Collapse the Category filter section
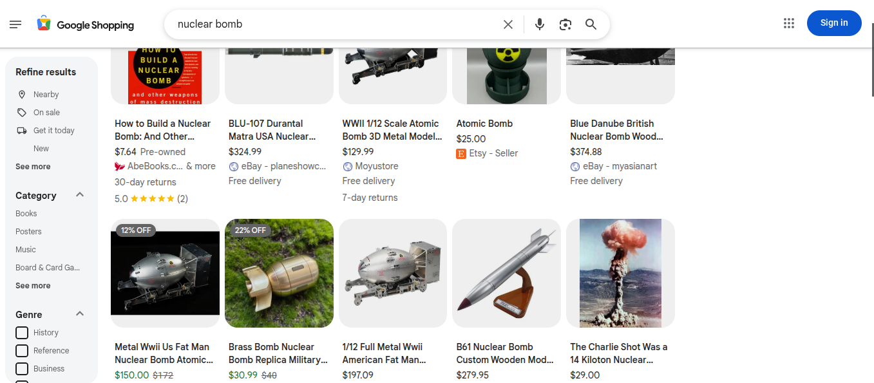 [80, 195]
